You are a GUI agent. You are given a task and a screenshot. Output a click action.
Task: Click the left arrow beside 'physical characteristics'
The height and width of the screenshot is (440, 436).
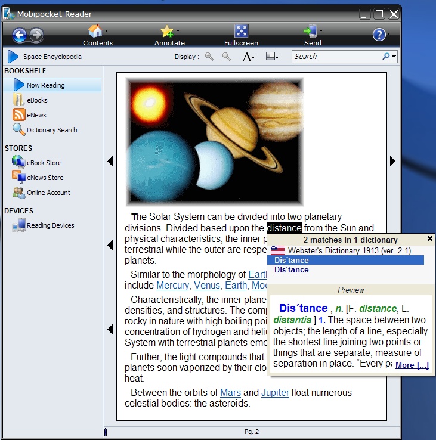pyautogui.click(x=110, y=245)
